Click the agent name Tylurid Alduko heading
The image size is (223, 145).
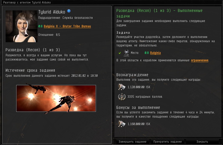pyautogui.click(x=52, y=12)
